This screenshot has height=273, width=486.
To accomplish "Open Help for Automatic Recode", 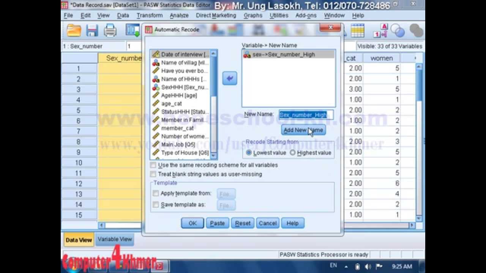I will pos(292,223).
